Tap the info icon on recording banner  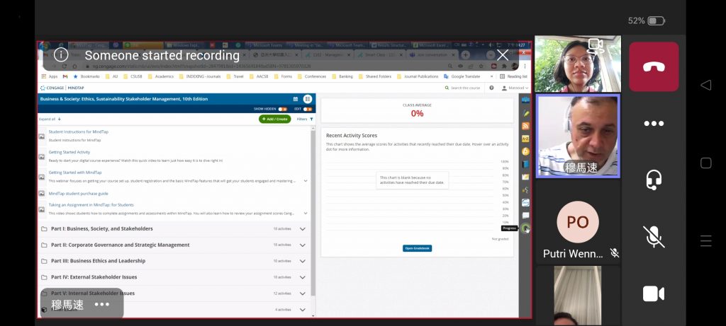point(61,55)
